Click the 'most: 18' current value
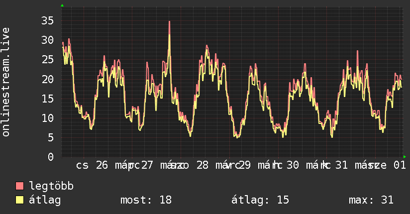The width and height of the screenshot is (410, 214). (x=146, y=200)
